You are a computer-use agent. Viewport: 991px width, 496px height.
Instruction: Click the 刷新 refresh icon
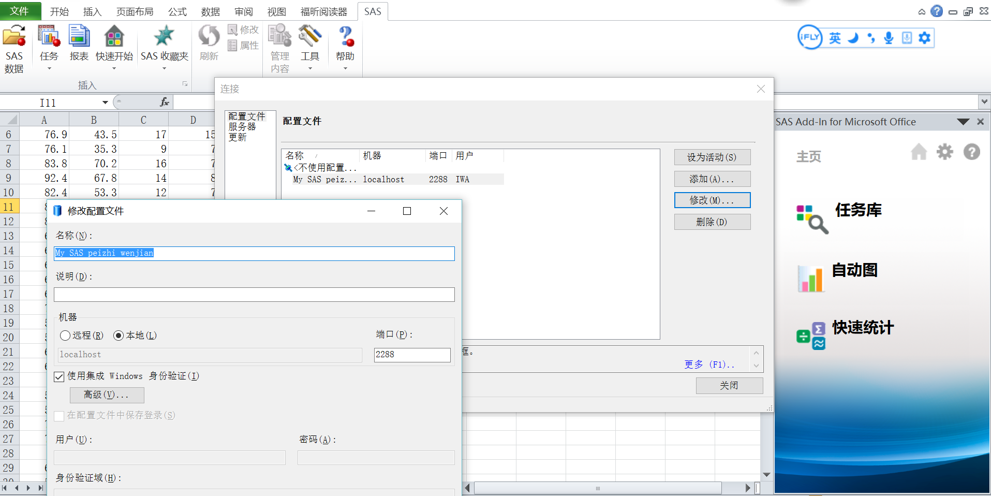pos(209,36)
